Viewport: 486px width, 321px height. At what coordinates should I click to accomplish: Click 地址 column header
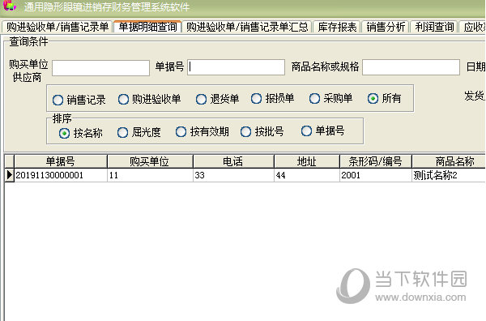point(307,161)
